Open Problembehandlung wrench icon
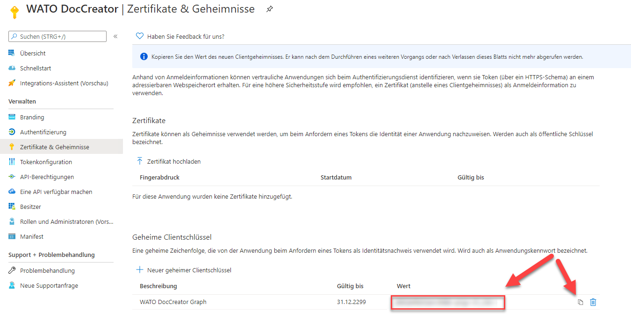Viewport: 631px width, 325px height. click(12, 270)
